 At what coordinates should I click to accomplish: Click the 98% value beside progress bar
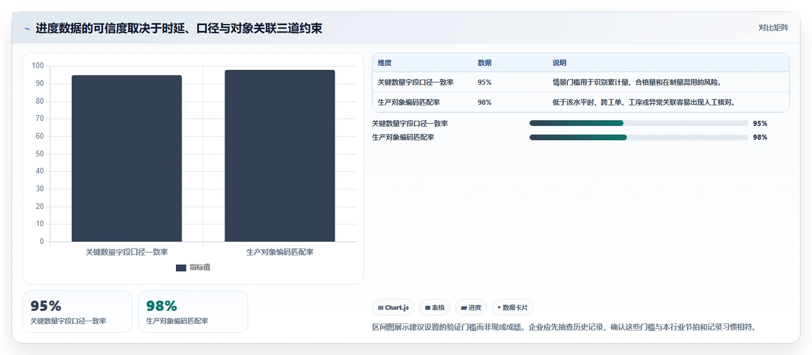point(760,137)
